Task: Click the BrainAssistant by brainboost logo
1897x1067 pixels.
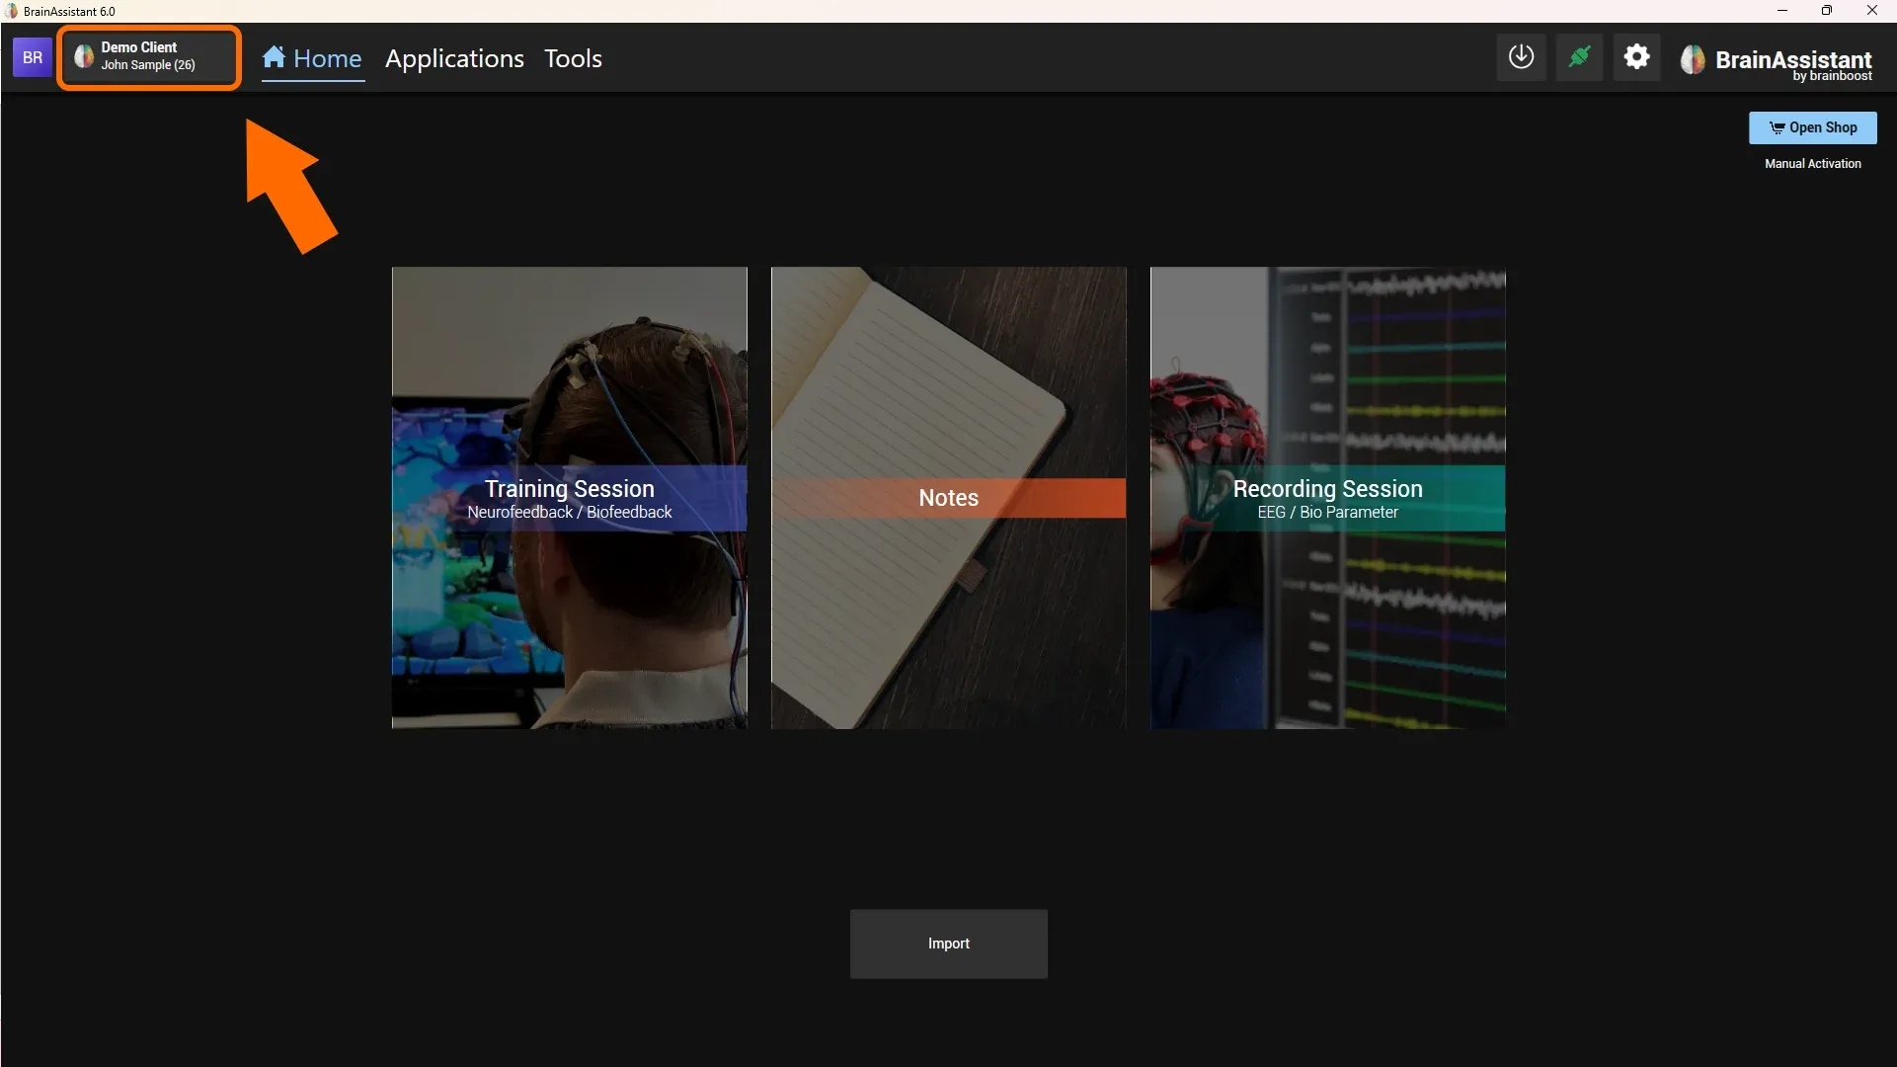Action: pos(1776,61)
